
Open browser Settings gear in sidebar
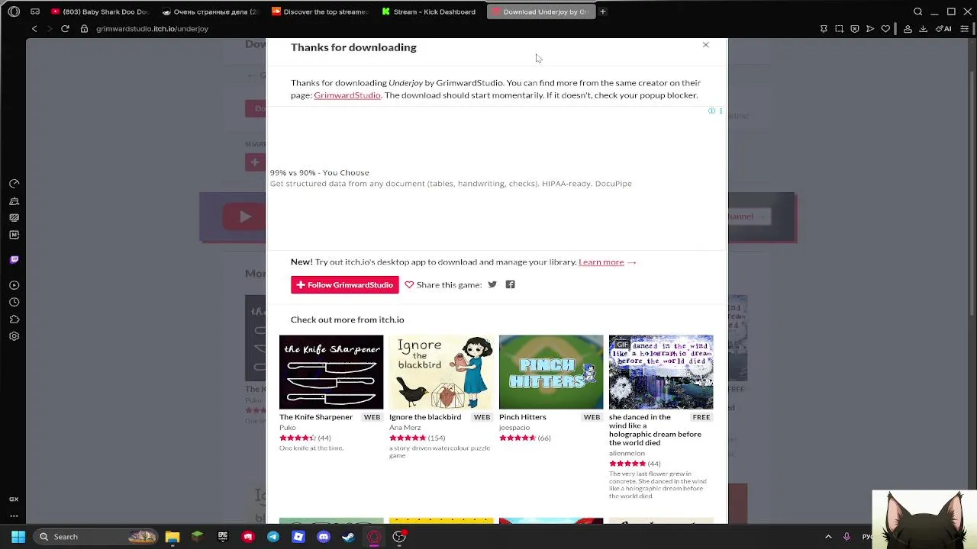(14, 336)
